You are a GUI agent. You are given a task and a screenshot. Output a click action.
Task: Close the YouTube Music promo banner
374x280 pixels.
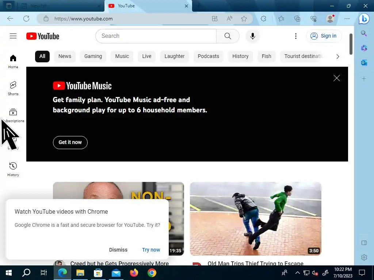(336, 78)
